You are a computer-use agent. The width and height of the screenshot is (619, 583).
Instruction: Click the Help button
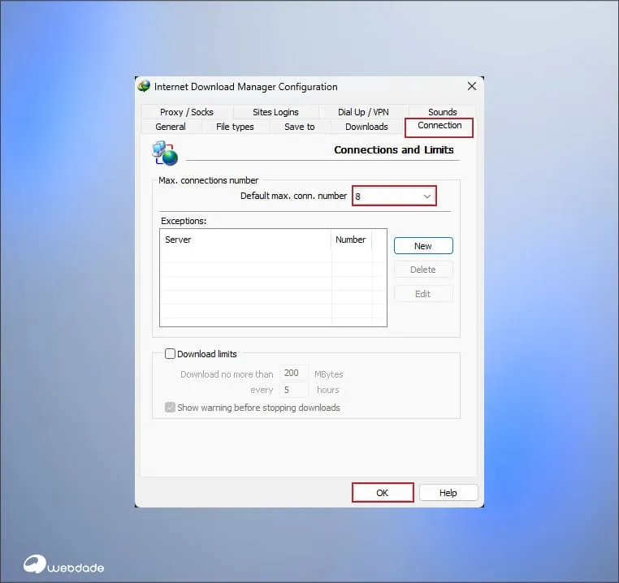click(448, 493)
